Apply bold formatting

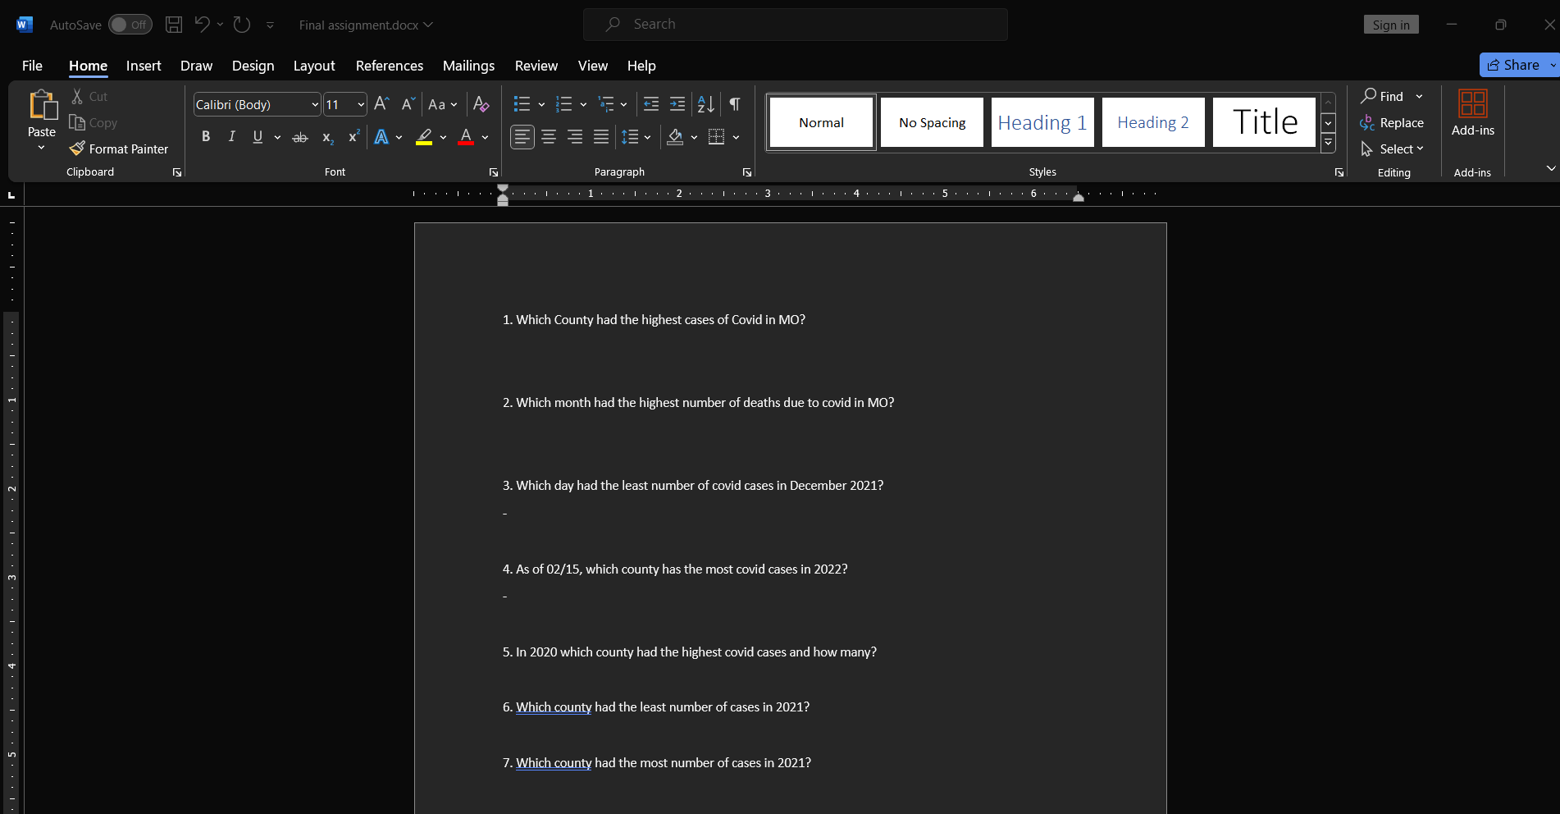(x=206, y=136)
